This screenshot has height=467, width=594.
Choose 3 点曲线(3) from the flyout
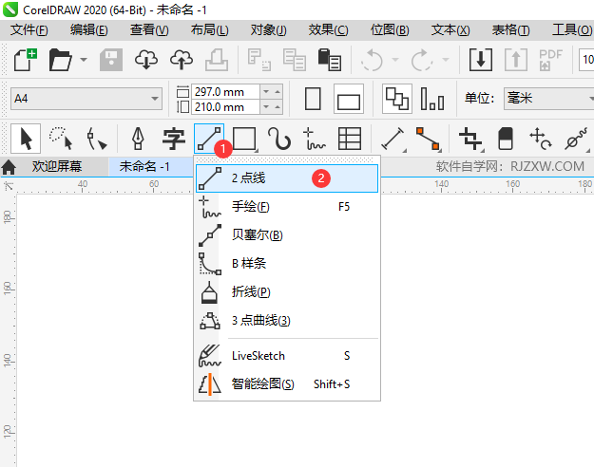287,321
